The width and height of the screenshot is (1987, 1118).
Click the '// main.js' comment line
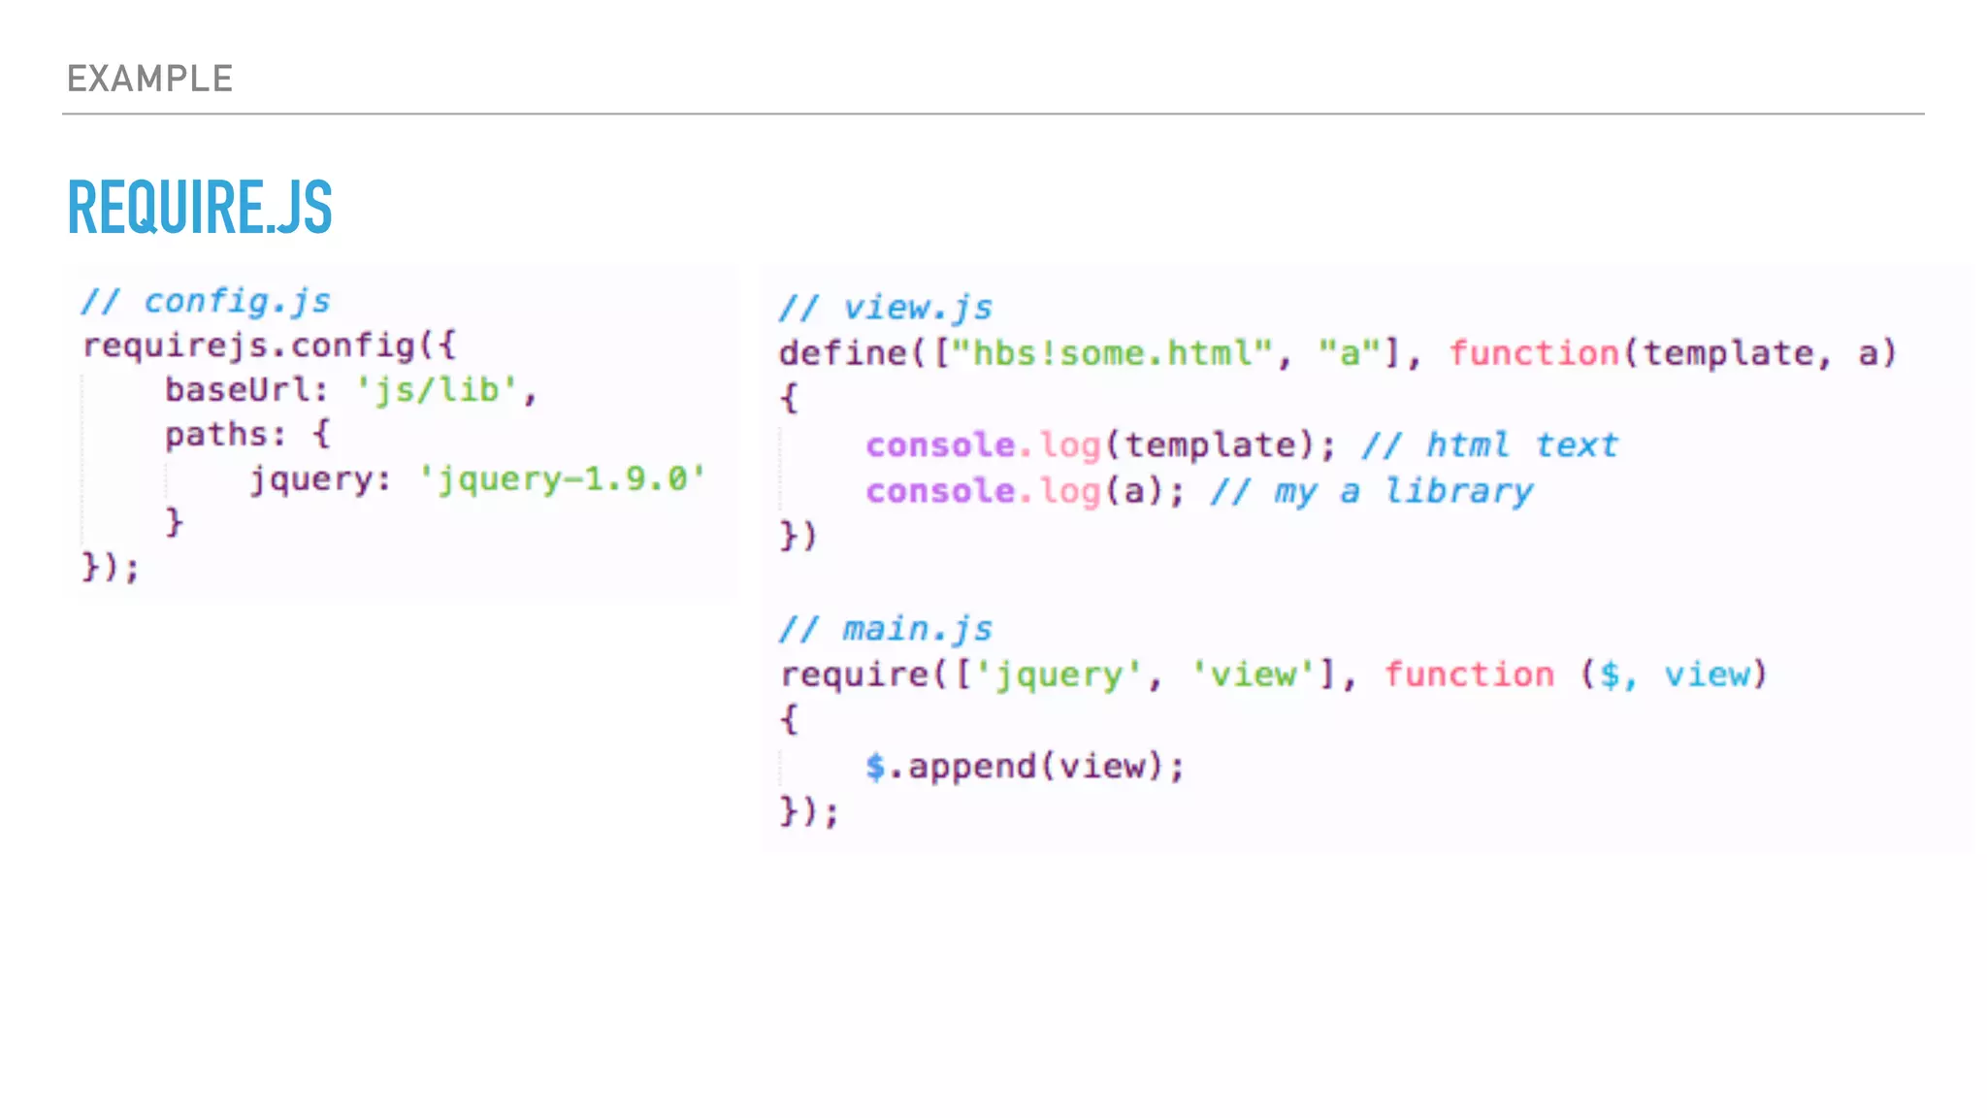click(x=886, y=629)
